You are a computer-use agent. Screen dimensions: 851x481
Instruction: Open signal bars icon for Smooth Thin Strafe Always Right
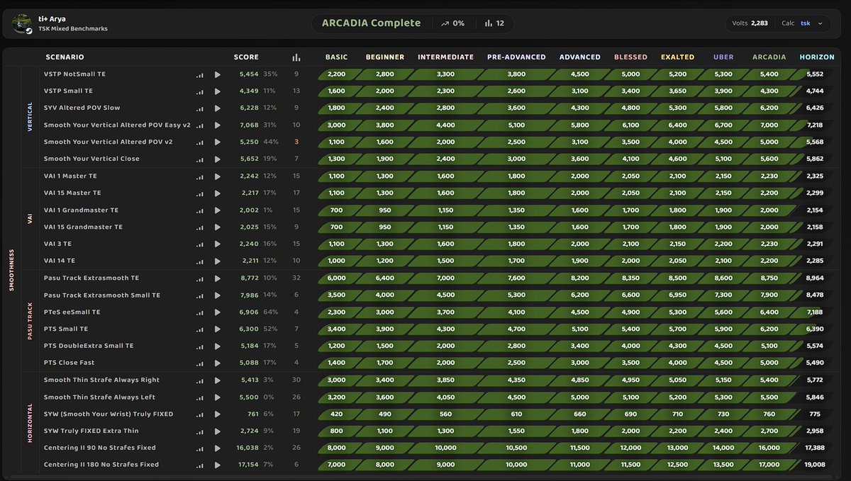200,380
